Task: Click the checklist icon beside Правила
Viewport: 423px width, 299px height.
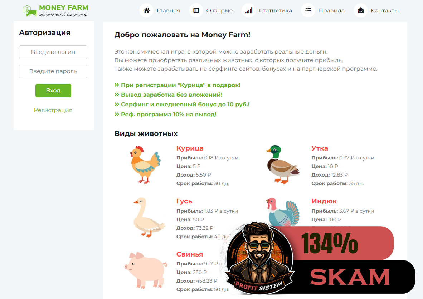Action: pos(308,10)
